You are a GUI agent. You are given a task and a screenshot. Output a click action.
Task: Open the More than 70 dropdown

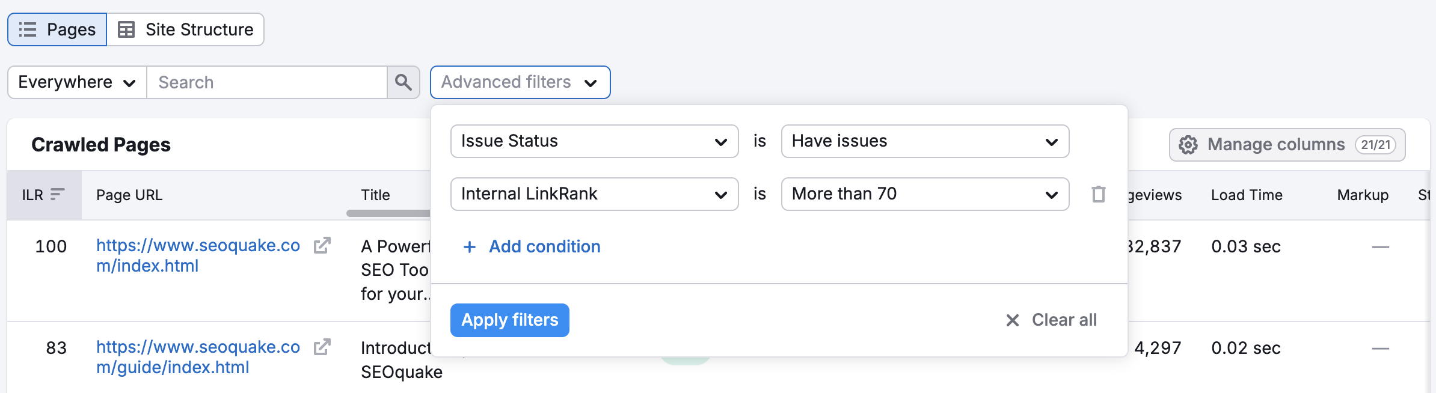pos(925,193)
